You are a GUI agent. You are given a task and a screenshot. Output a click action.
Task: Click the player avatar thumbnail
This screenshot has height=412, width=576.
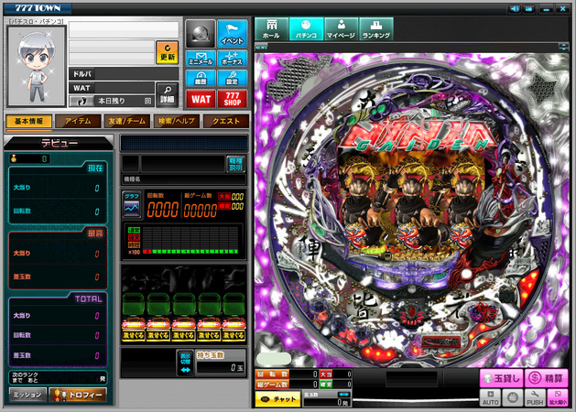[x=37, y=67]
